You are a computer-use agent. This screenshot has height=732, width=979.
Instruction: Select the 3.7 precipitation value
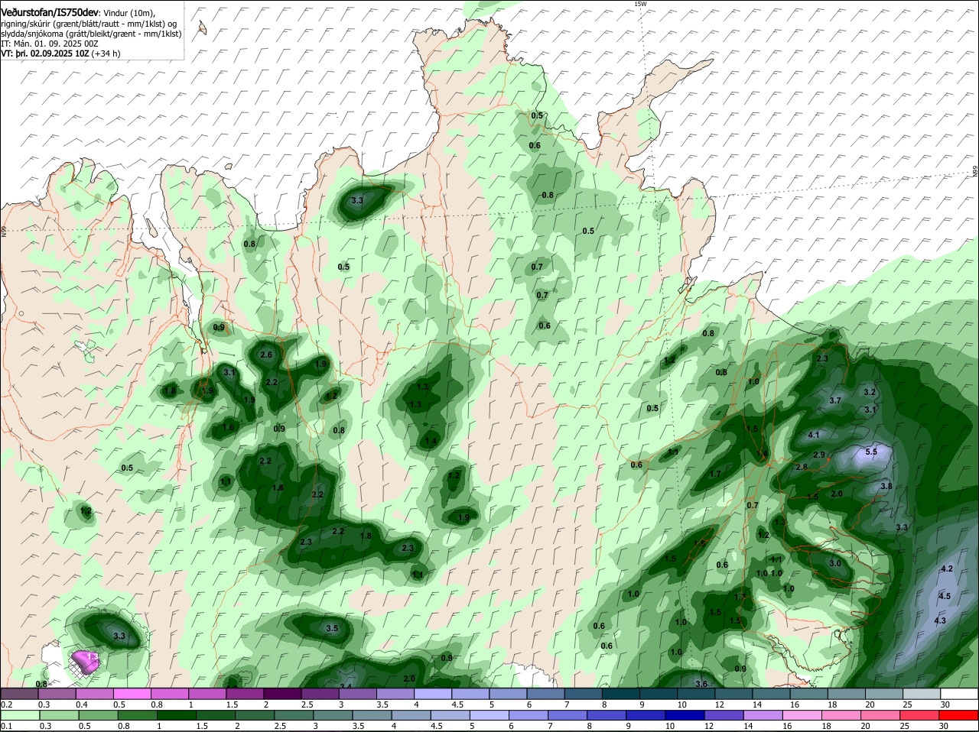tap(835, 400)
